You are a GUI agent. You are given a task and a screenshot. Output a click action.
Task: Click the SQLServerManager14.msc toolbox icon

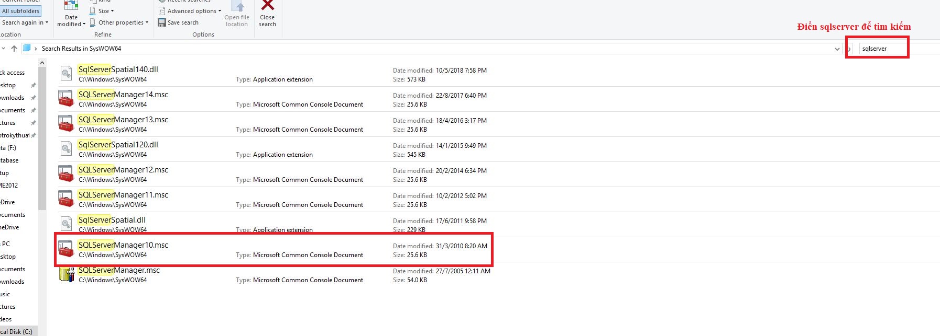coord(65,99)
